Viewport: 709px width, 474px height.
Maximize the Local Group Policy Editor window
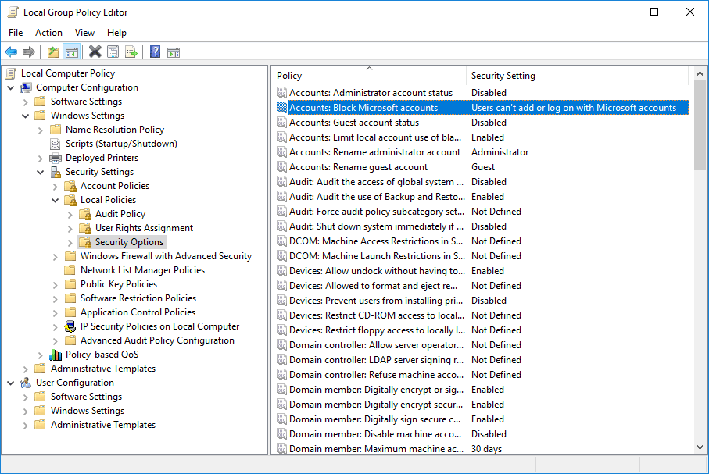[x=653, y=12]
